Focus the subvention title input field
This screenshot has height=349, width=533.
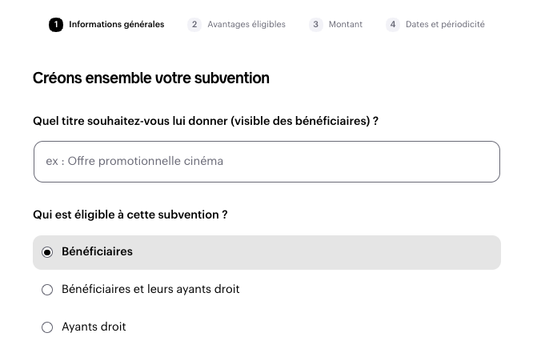pos(266,162)
